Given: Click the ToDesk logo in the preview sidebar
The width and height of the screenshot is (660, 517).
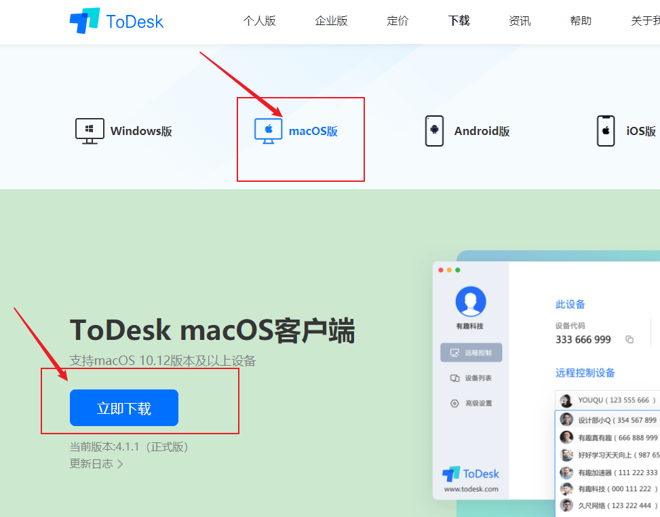Looking at the screenshot, I should 471,474.
